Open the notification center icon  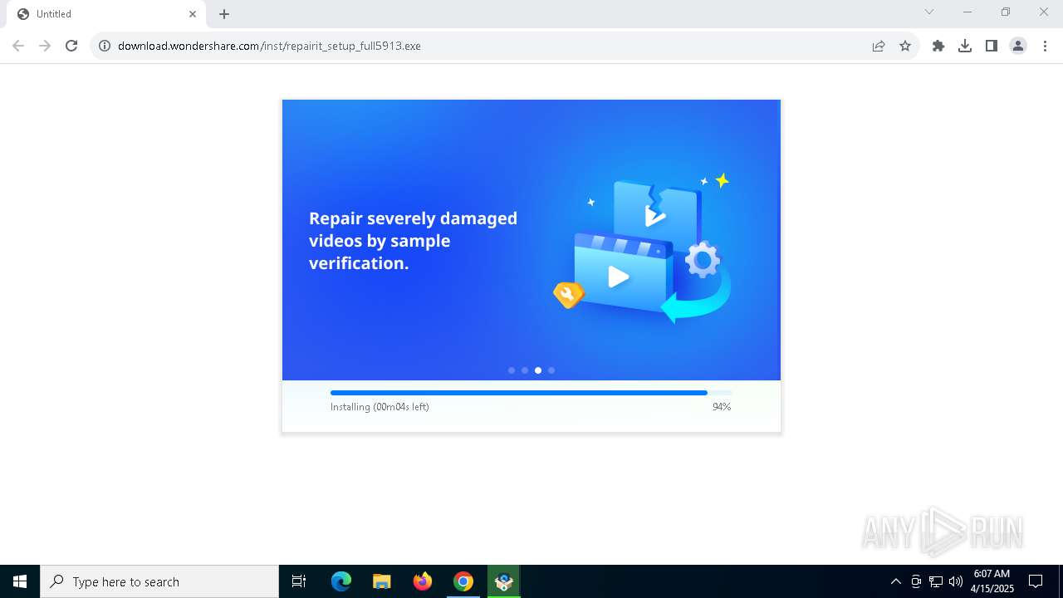[x=1036, y=581]
